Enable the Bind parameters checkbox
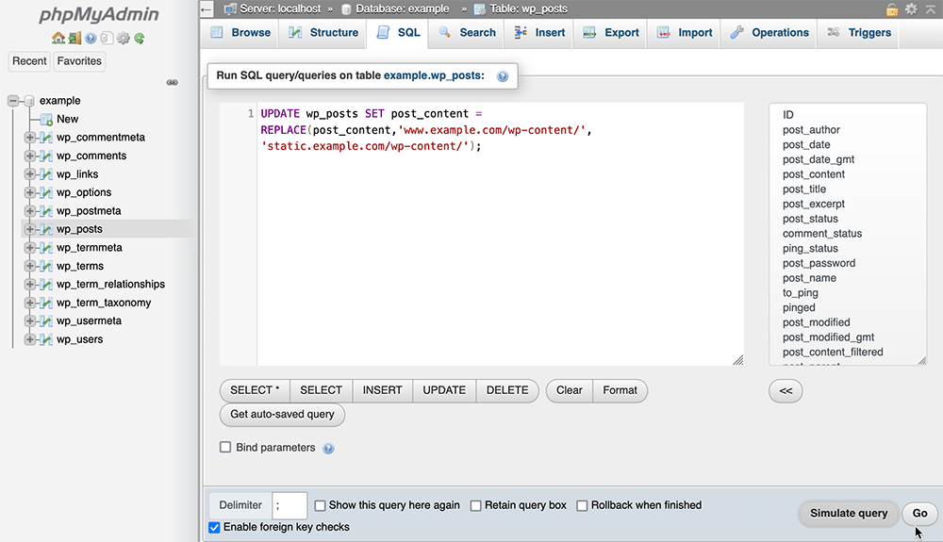The width and height of the screenshot is (943, 542). 225,448
